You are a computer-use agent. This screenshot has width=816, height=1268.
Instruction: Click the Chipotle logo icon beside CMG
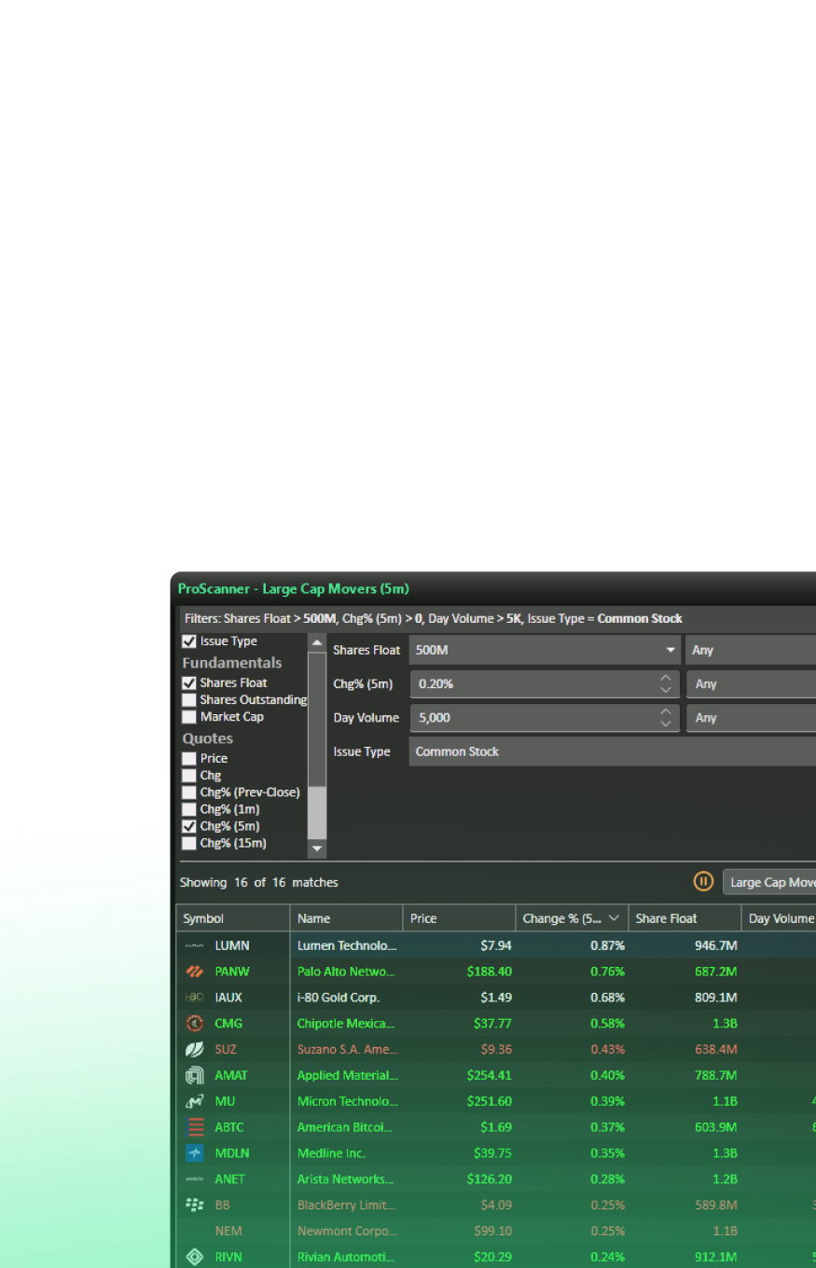(195, 1023)
